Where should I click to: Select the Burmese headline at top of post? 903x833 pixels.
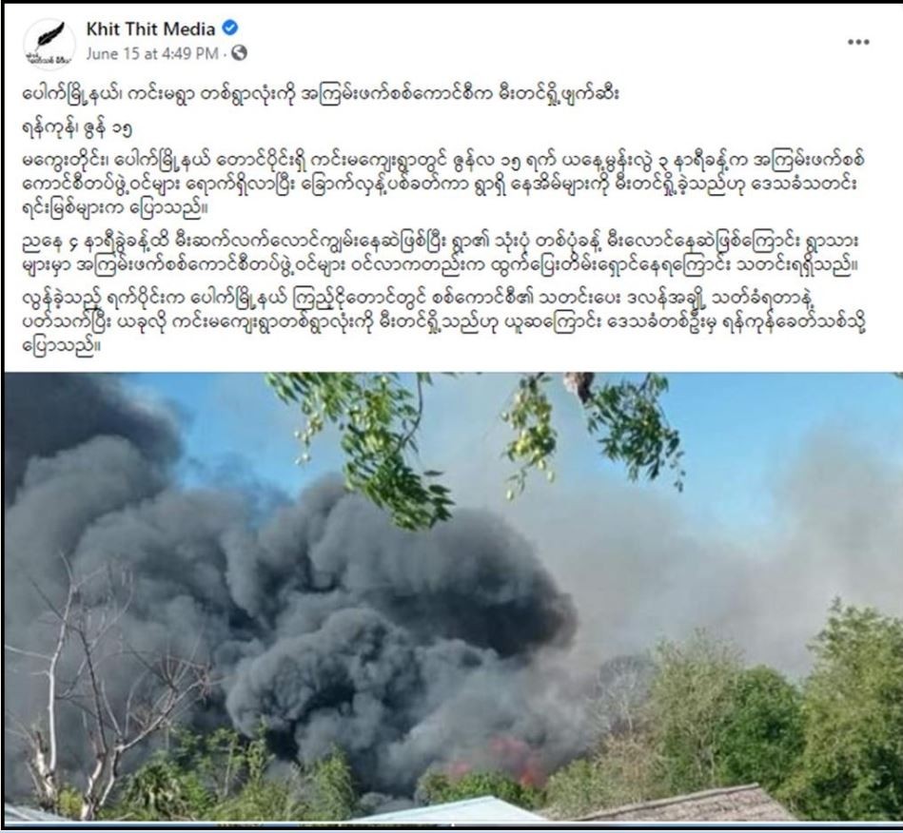pyautogui.click(x=322, y=95)
